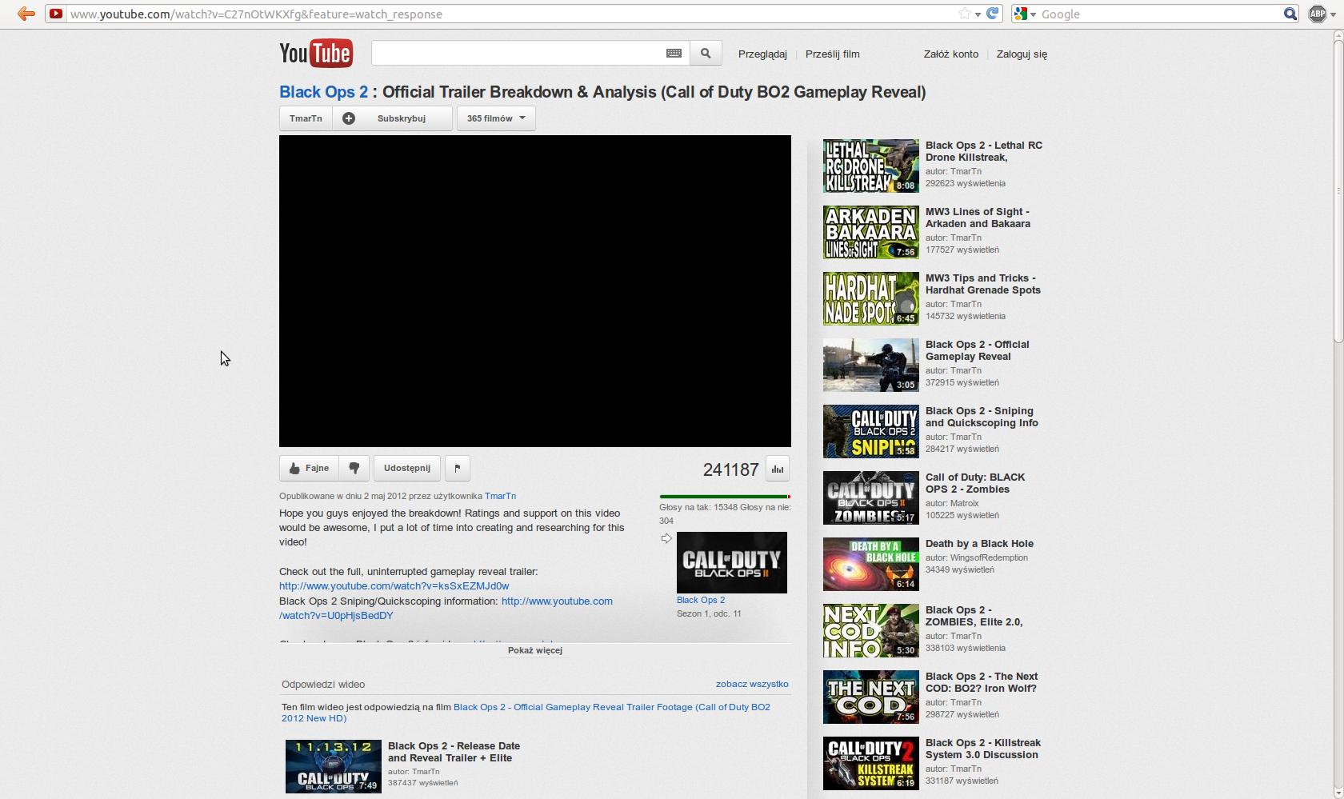Open the Black Ops 2 - Lethal RC Drone title
The height and width of the screenshot is (799, 1344).
[x=984, y=151]
